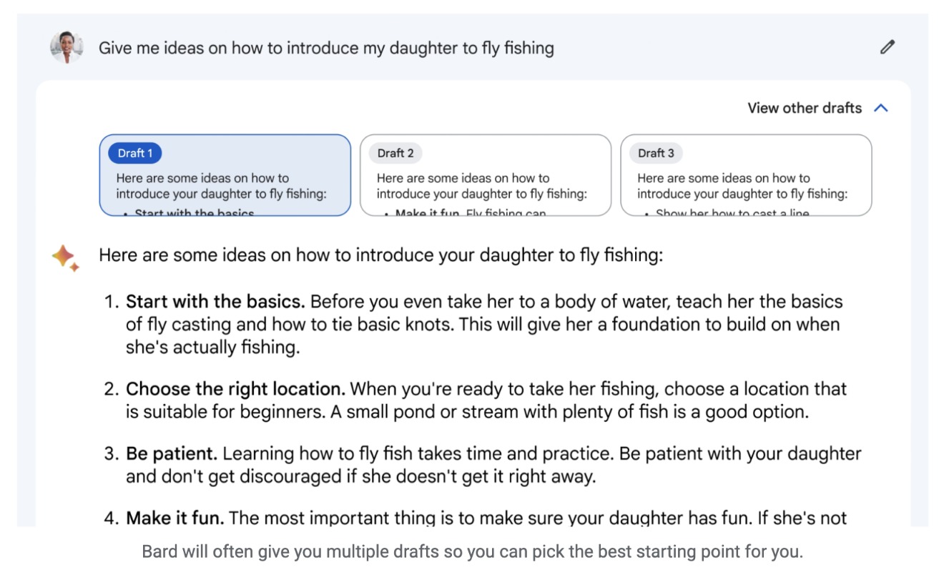Click the pencil edit prompt icon

click(888, 48)
